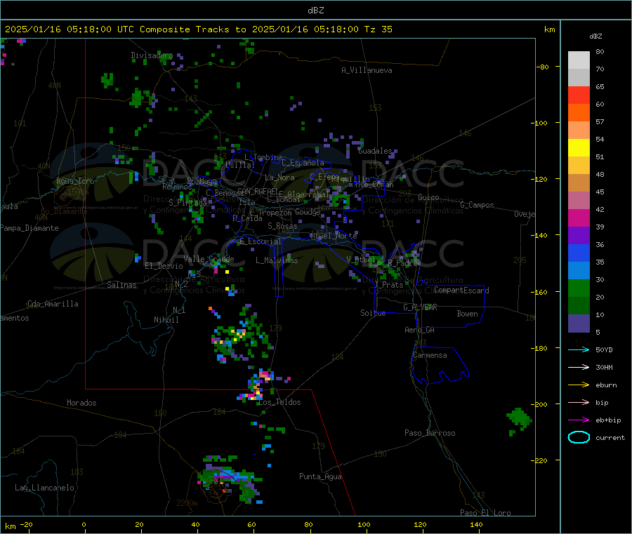Image resolution: width=632 pixels, height=534 pixels.
Task: Click the Soitue map label
Action: [373, 313]
